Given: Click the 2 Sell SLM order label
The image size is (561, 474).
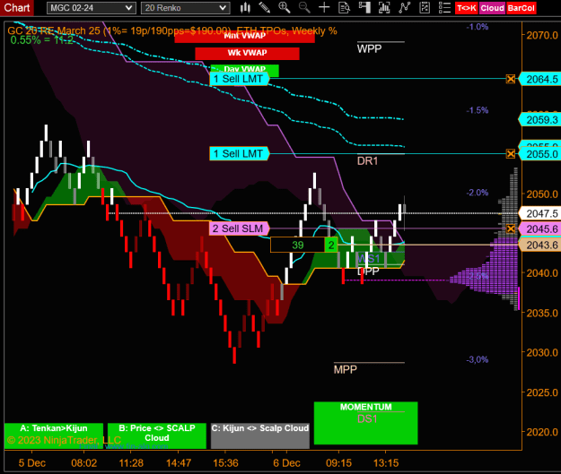Looking at the screenshot, I should 239,228.
